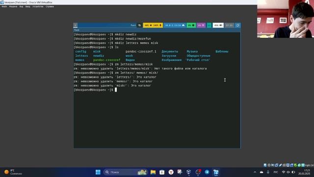Click the muted speaker tray icon

pyautogui.click(x=288, y=172)
